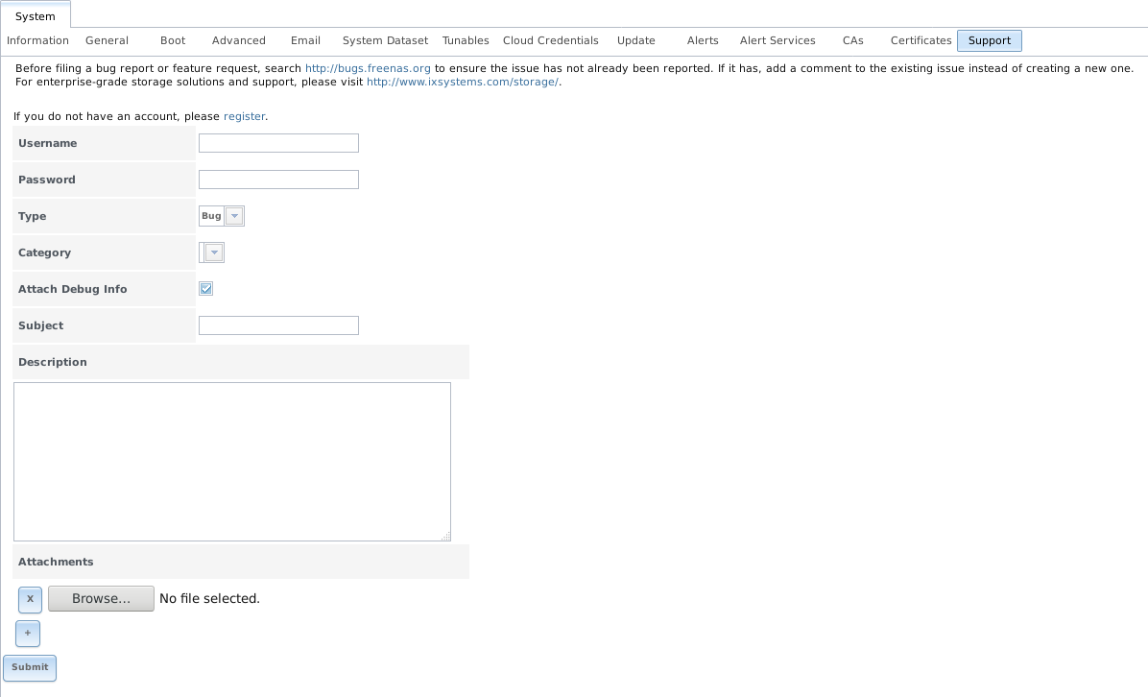Focus the Username input field
This screenshot has width=1148, height=697.
(x=278, y=143)
